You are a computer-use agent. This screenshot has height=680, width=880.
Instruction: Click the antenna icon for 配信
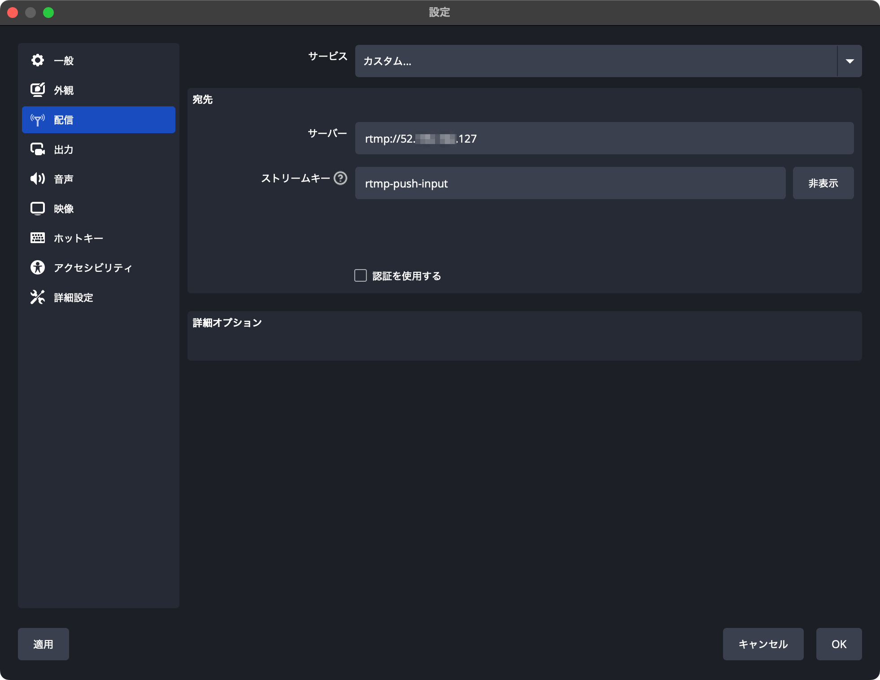coord(38,120)
